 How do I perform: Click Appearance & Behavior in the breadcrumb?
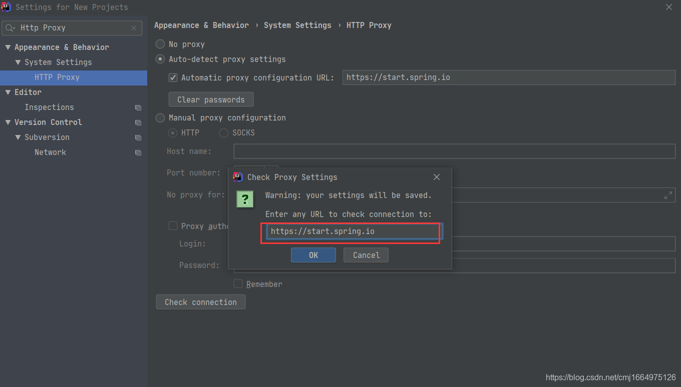(201, 25)
